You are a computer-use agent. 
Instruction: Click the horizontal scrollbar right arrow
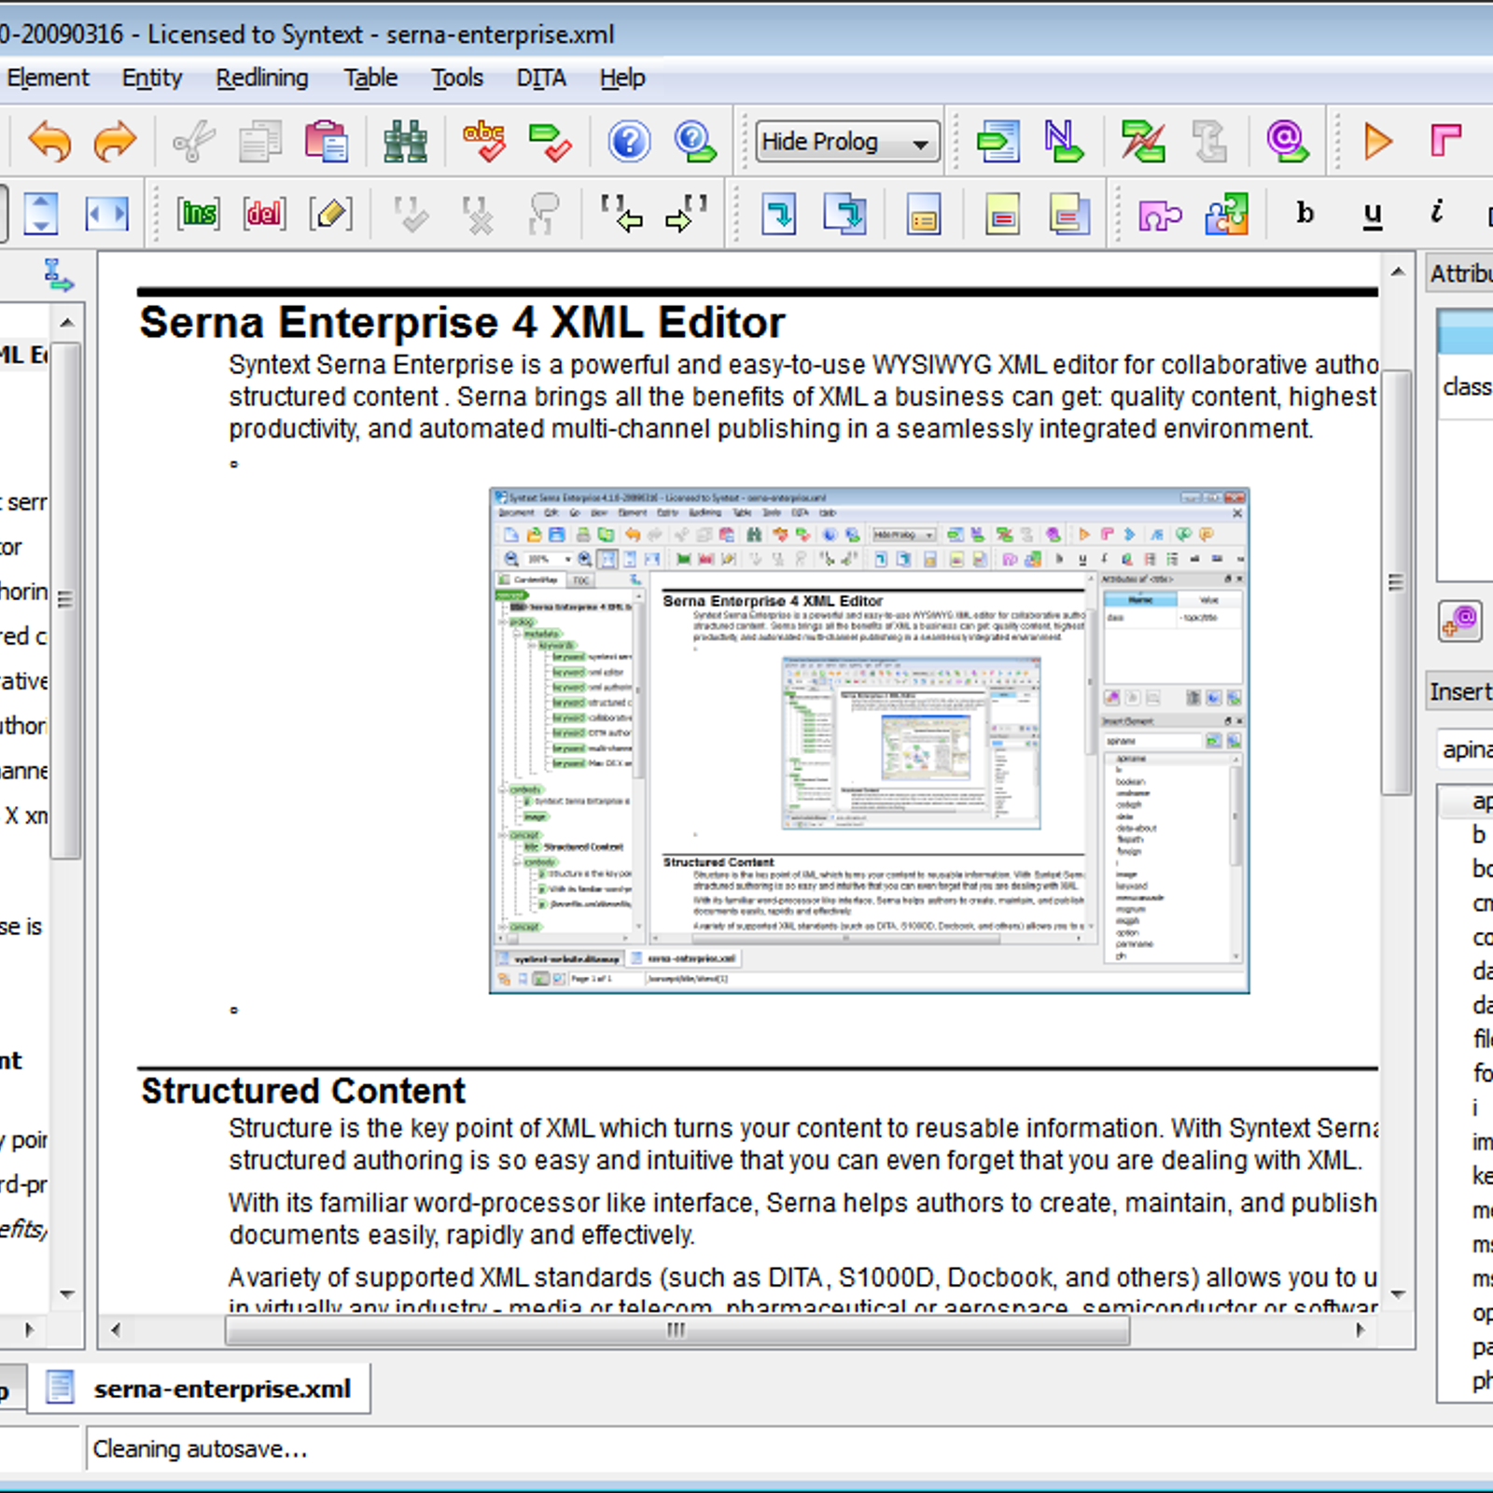point(1360,1330)
